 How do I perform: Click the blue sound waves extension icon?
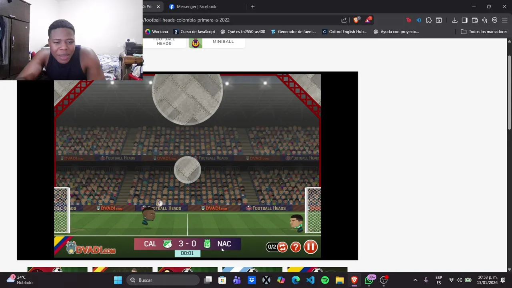418,20
